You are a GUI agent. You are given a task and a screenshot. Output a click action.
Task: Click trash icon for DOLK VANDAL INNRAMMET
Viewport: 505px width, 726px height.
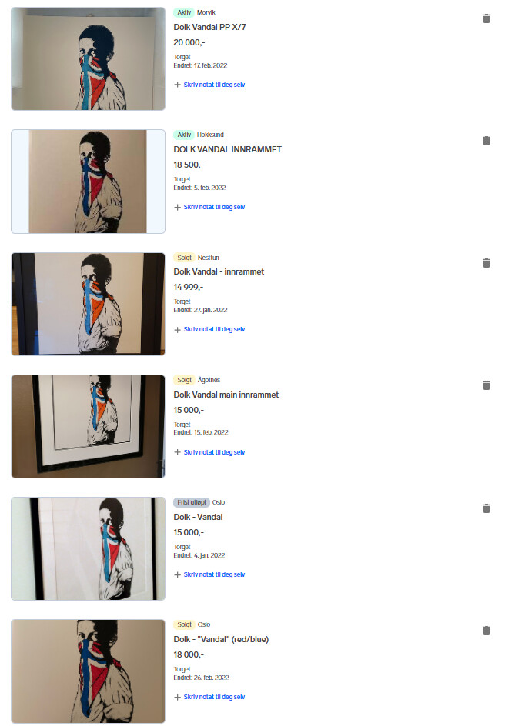pos(486,141)
